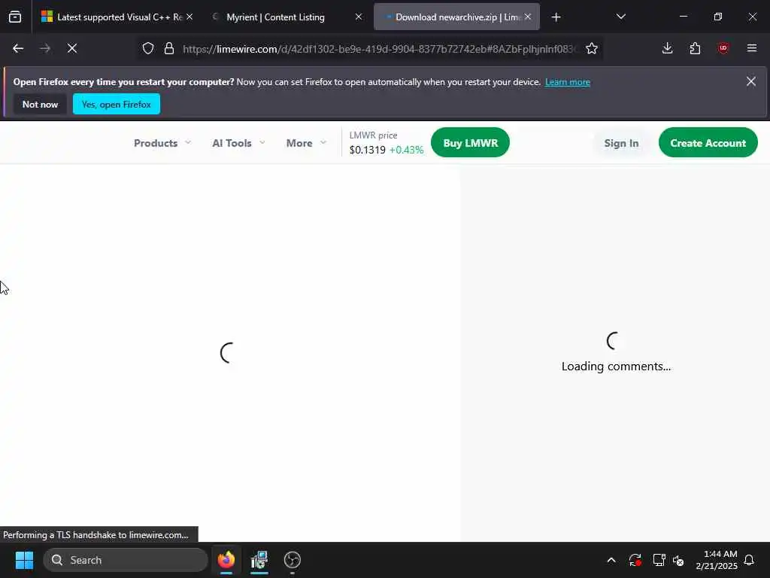Open OBS Studio from the taskbar

293,560
